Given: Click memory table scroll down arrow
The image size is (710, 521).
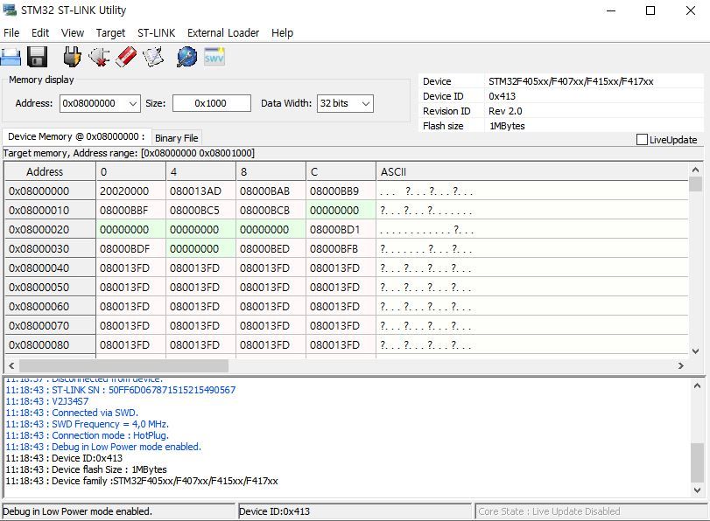Looking at the screenshot, I should pyautogui.click(x=696, y=351).
